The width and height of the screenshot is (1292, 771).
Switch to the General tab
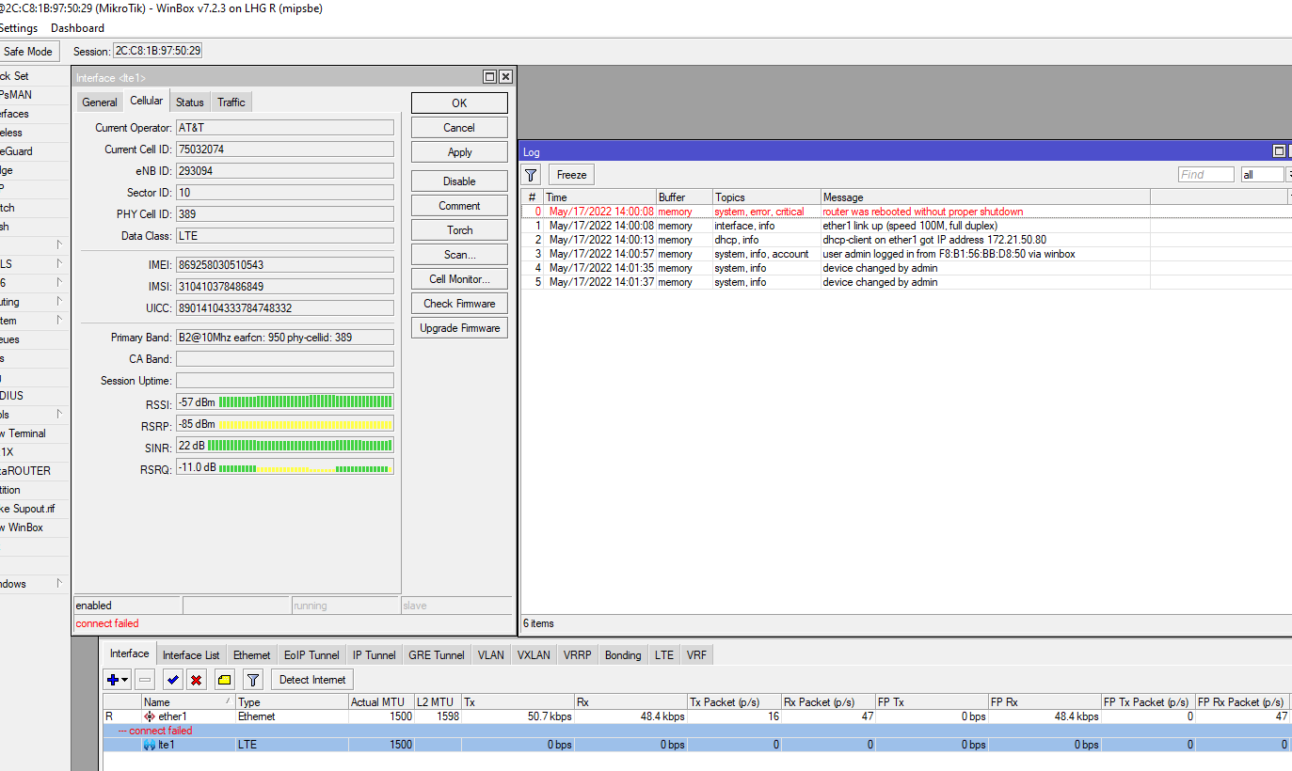point(100,102)
